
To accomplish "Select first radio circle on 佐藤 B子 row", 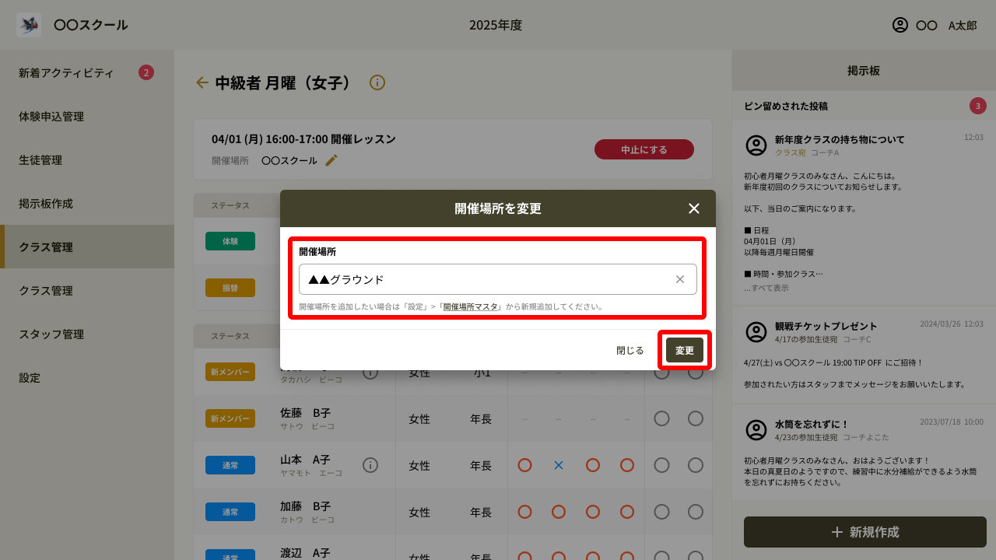I will pos(661,418).
